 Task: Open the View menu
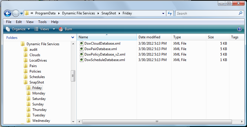click(x=30, y=22)
